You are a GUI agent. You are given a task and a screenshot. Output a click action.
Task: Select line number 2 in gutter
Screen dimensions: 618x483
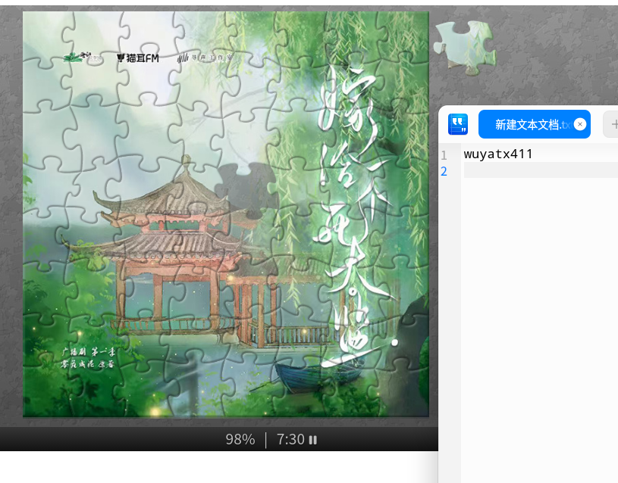[444, 171]
